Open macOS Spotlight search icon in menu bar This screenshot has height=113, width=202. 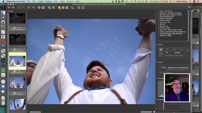click(x=190, y=1)
